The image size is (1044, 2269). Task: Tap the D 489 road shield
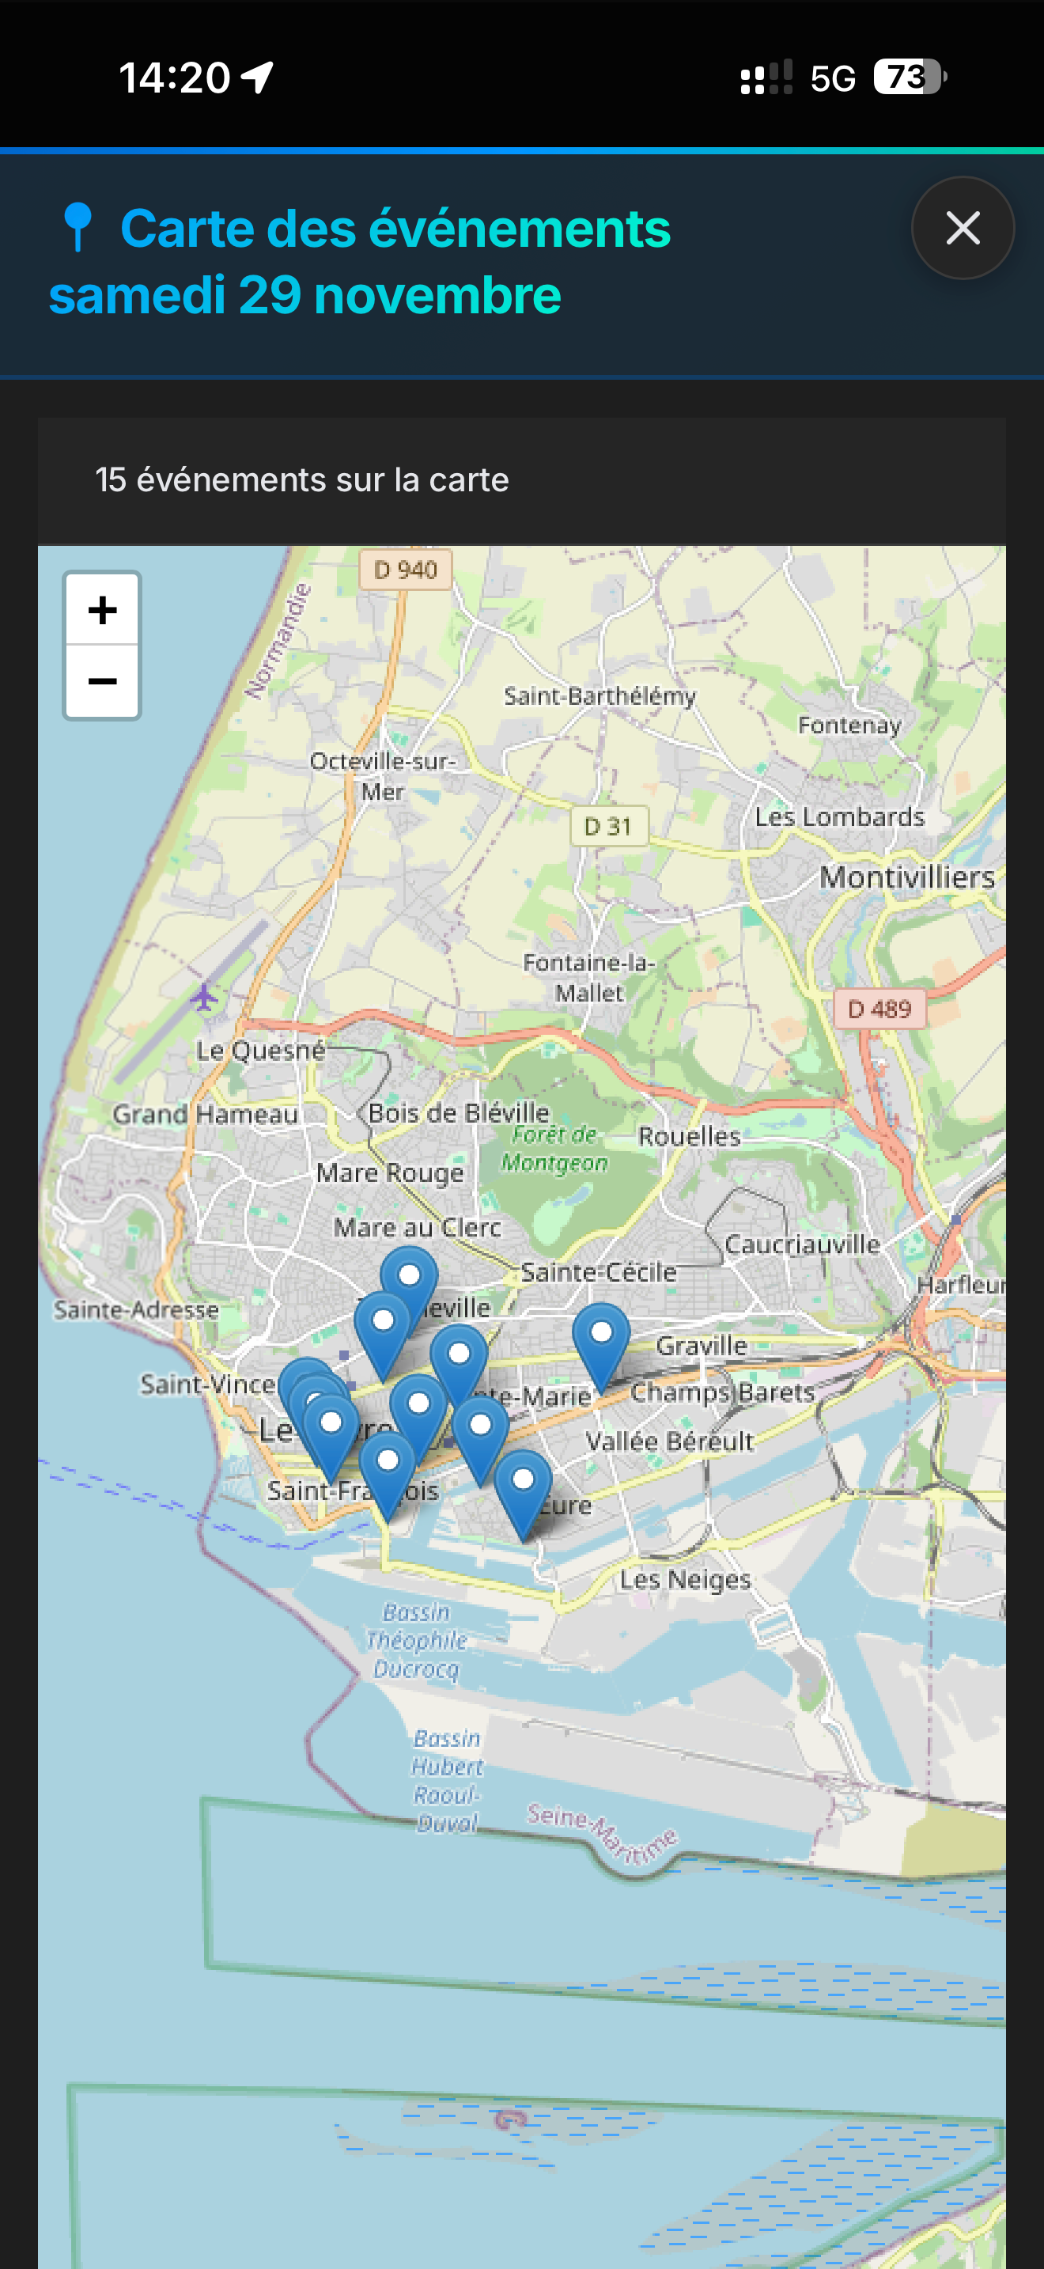pos(879,1009)
